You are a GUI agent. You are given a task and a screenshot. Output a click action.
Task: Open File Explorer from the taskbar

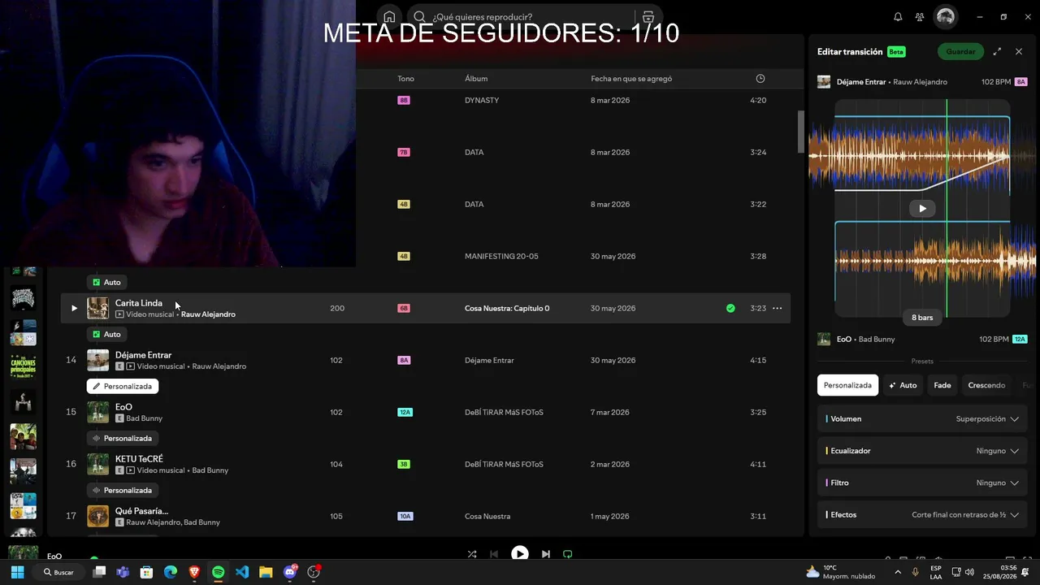click(x=266, y=572)
